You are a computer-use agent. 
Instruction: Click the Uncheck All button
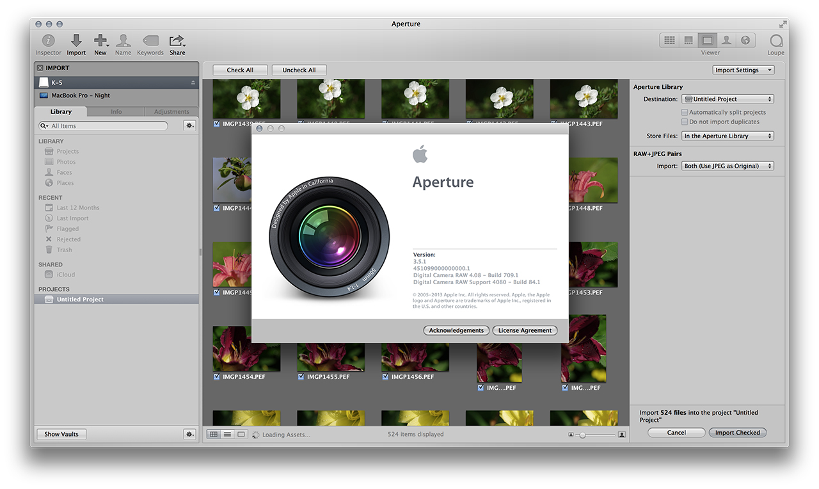coord(299,70)
